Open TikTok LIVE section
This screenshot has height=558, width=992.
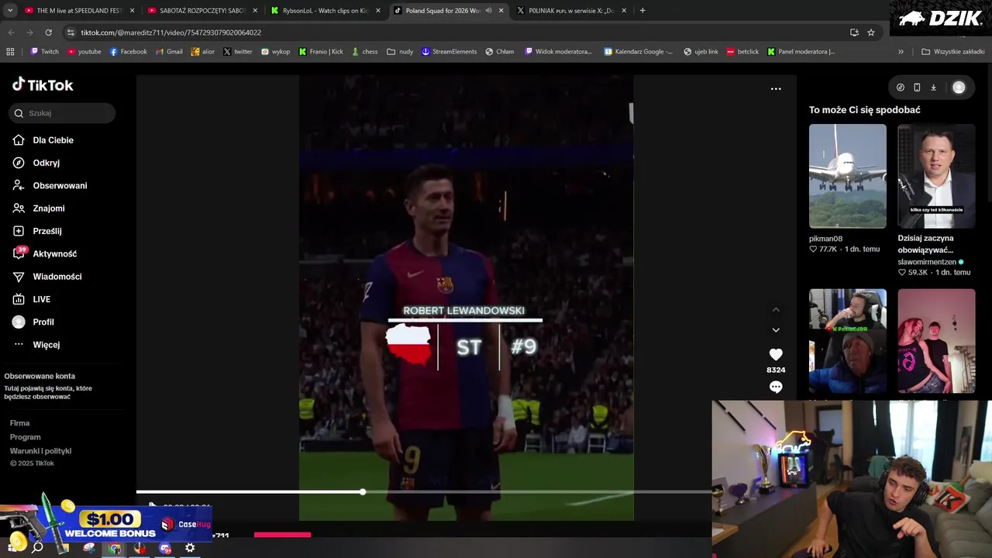click(x=32, y=299)
